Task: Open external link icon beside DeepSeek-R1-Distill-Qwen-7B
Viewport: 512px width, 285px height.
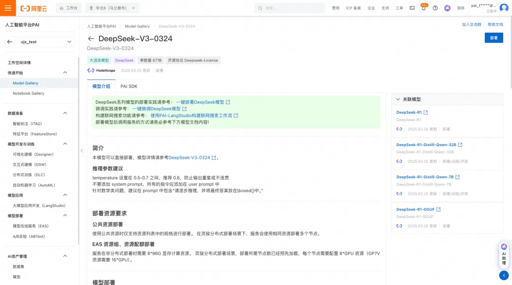Action: [x=457, y=177]
